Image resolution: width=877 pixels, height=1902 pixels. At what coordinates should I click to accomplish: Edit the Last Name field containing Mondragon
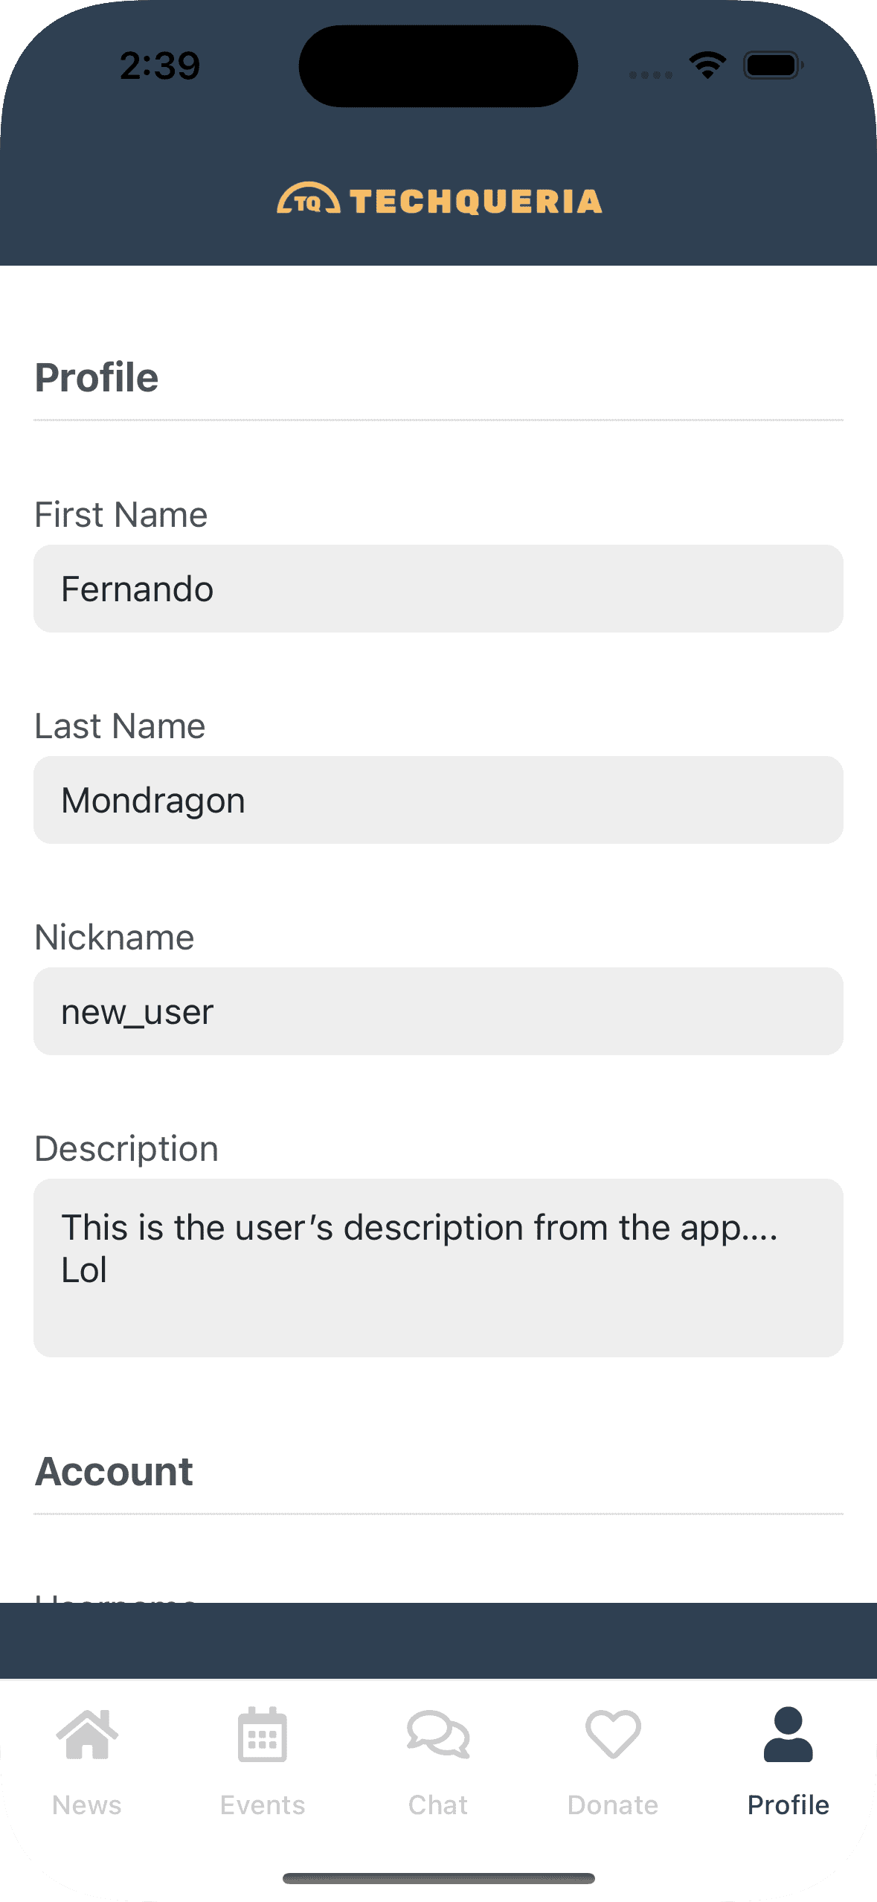438,800
